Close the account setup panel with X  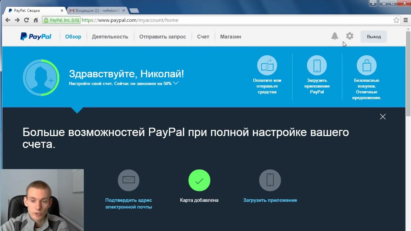(383, 117)
